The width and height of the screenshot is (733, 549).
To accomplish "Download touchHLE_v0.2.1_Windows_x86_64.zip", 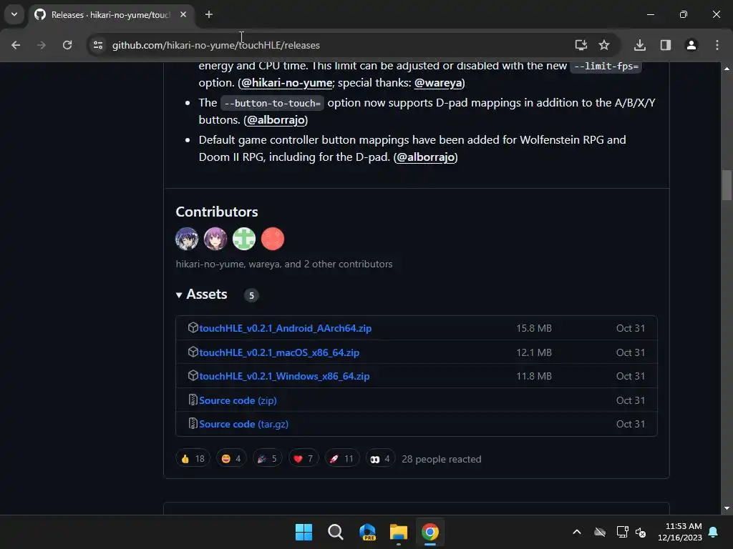I will tap(284, 376).
